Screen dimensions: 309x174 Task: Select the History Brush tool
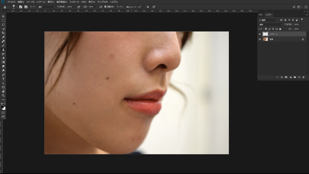tap(3, 54)
